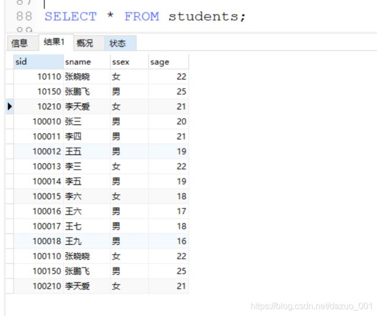The width and height of the screenshot is (377, 316).
Task: Click the students table name in the query
Action: pos(204,17)
